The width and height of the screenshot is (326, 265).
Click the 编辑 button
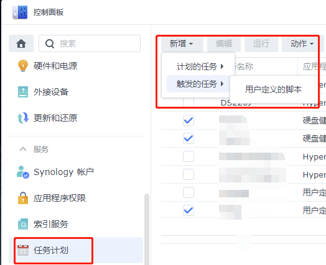point(224,43)
